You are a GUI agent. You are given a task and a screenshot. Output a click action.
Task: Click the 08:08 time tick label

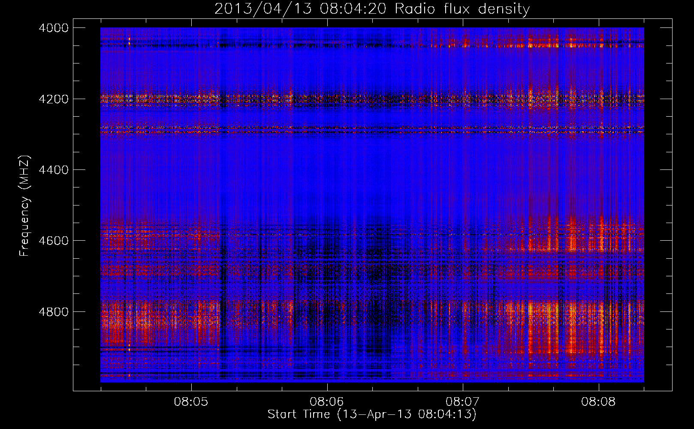pos(598,402)
